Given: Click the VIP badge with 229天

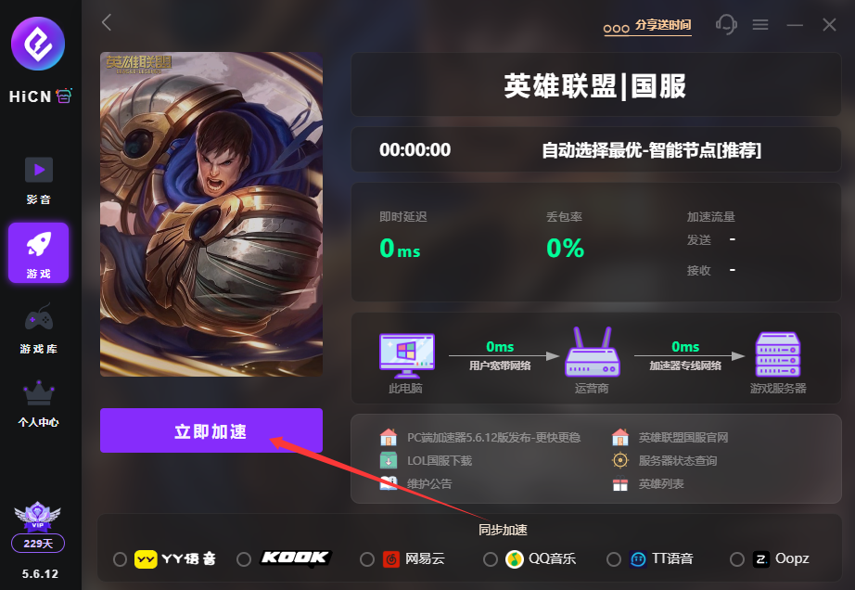Looking at the screenshot, I should 38,527.
